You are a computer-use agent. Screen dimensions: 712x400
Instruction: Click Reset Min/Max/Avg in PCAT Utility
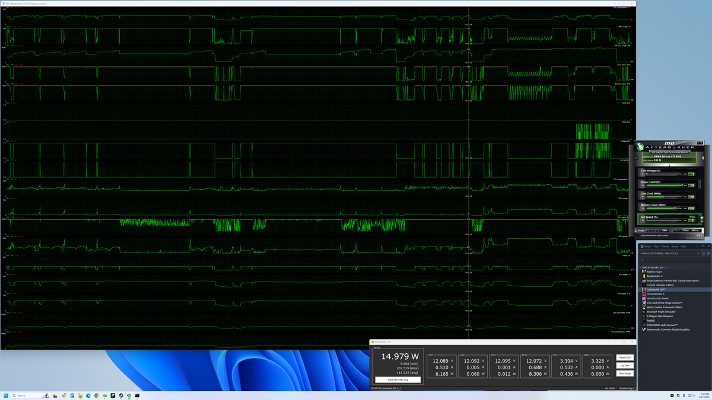pos(398,380)
